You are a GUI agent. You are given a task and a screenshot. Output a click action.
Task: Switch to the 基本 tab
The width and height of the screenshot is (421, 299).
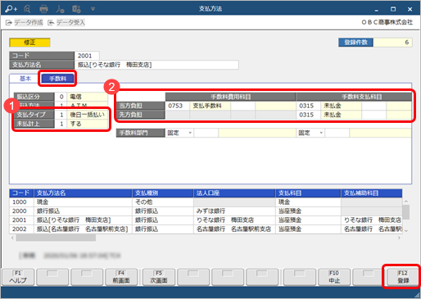[x=25, y=79]
